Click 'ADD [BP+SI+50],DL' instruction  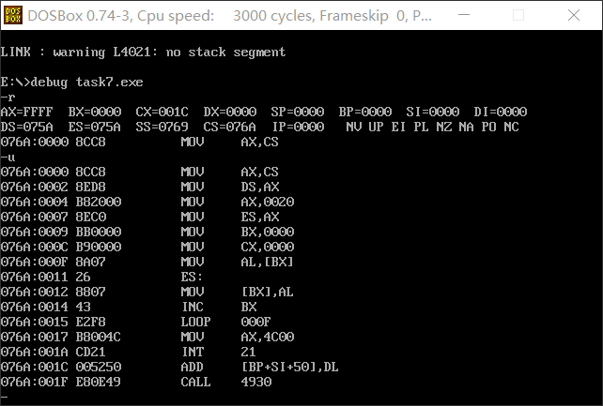[260, 367]
